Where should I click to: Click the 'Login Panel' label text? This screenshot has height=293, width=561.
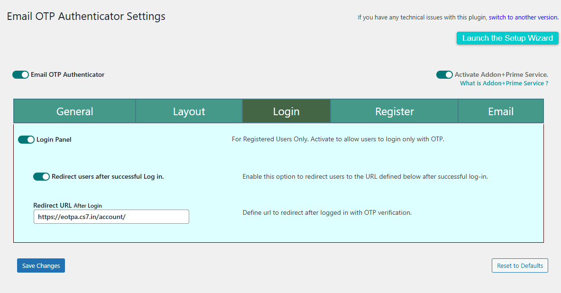(x=54, y=140)
